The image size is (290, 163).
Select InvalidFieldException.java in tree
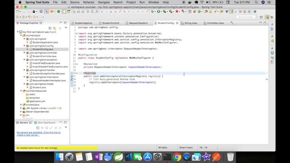(46, 63)
